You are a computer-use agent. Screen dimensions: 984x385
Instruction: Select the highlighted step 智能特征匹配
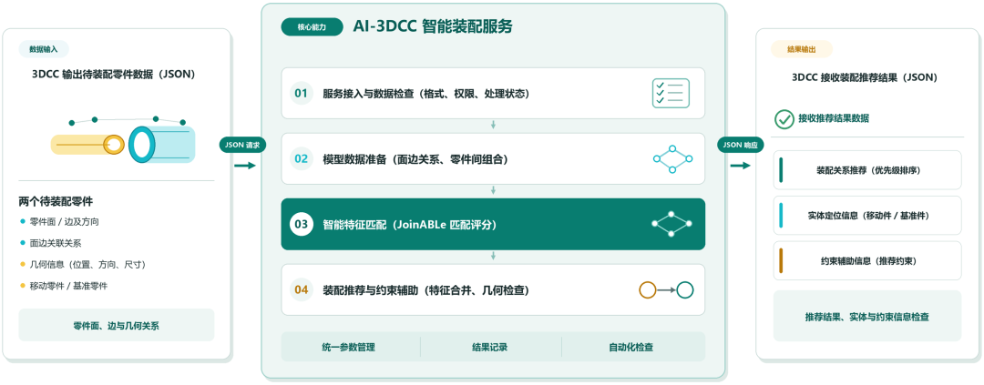click(493, 224)
